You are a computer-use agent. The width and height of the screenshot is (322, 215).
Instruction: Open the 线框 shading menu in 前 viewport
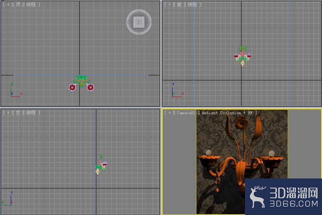click(193, 5)
